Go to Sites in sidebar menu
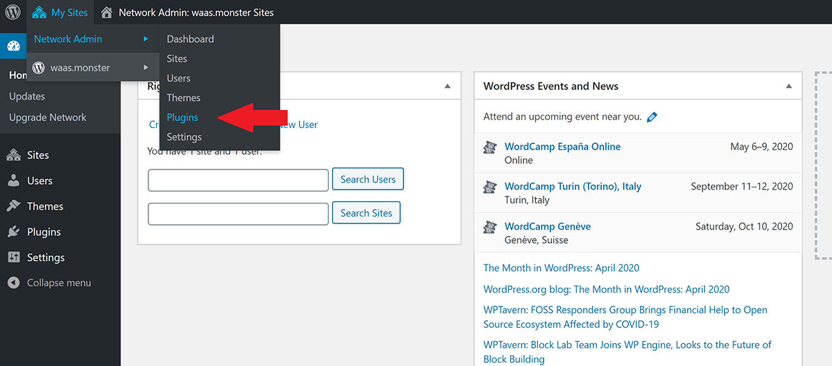The image size is (832, 366). (38, 155)
